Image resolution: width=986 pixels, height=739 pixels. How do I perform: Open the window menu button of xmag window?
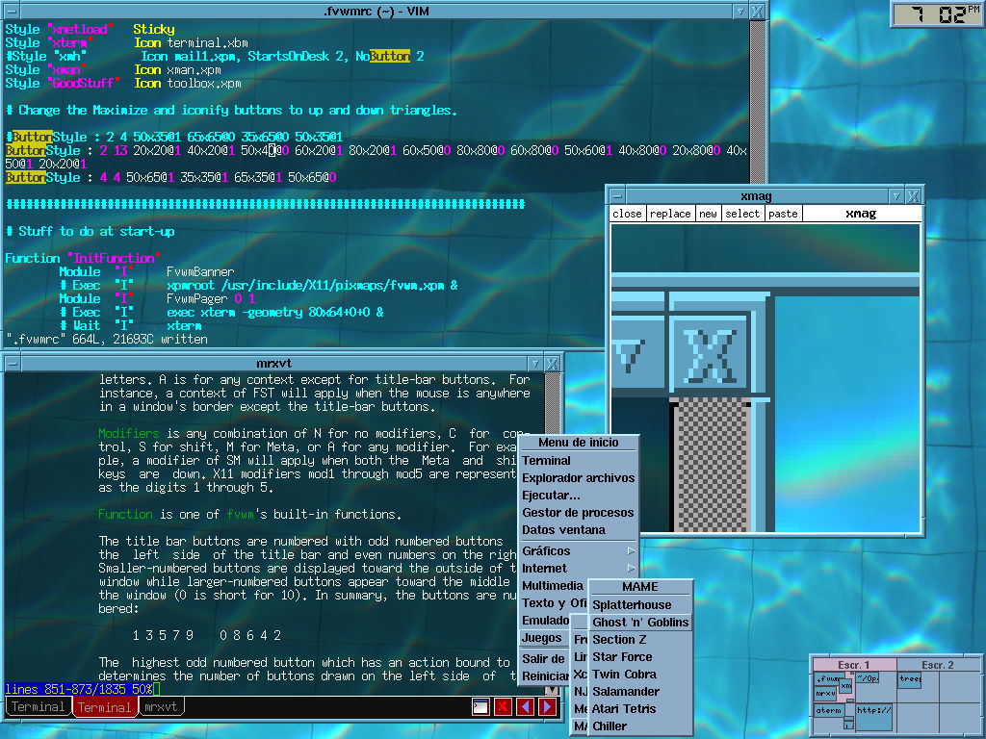coord(617,196)
